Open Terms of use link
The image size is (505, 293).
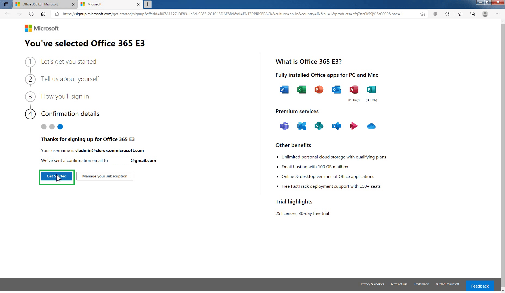pyautogui.click(x=399, y=284)
